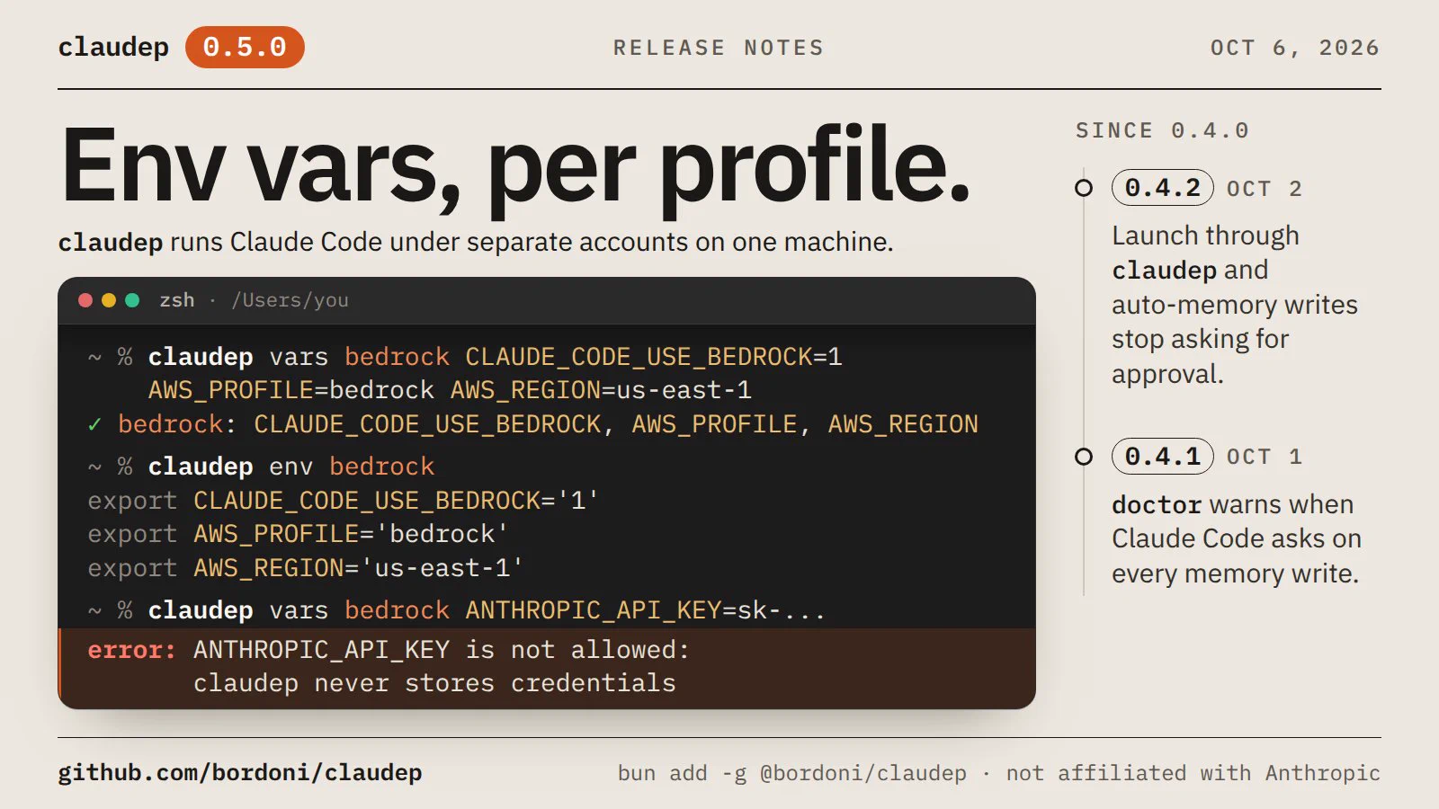Click the 'claudep env bedrock' command line
This screenshot has width=1439, height=809.
click(x=261, y=467)
